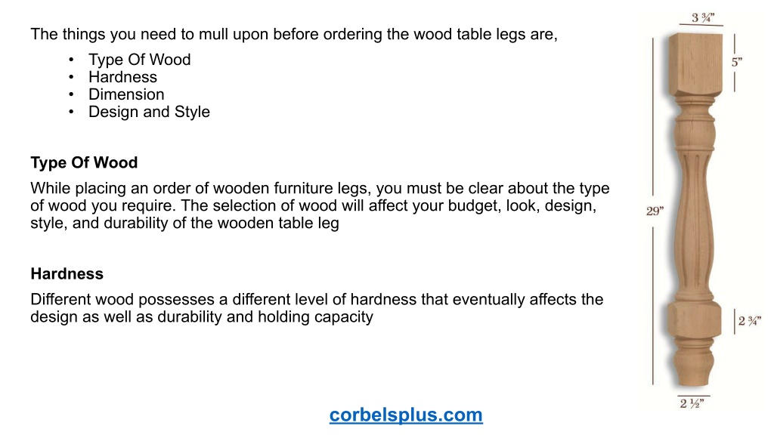
Task: Select the 'Design and Style' bullet item
Action: point(149,112)
